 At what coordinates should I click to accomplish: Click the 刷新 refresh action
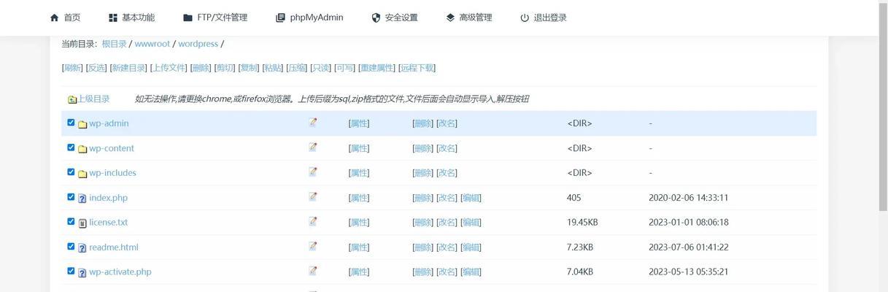pos(72,68)
